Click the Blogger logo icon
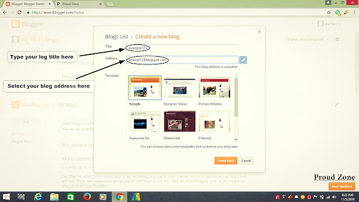This screenshot has height=202, width=359. 16,24
